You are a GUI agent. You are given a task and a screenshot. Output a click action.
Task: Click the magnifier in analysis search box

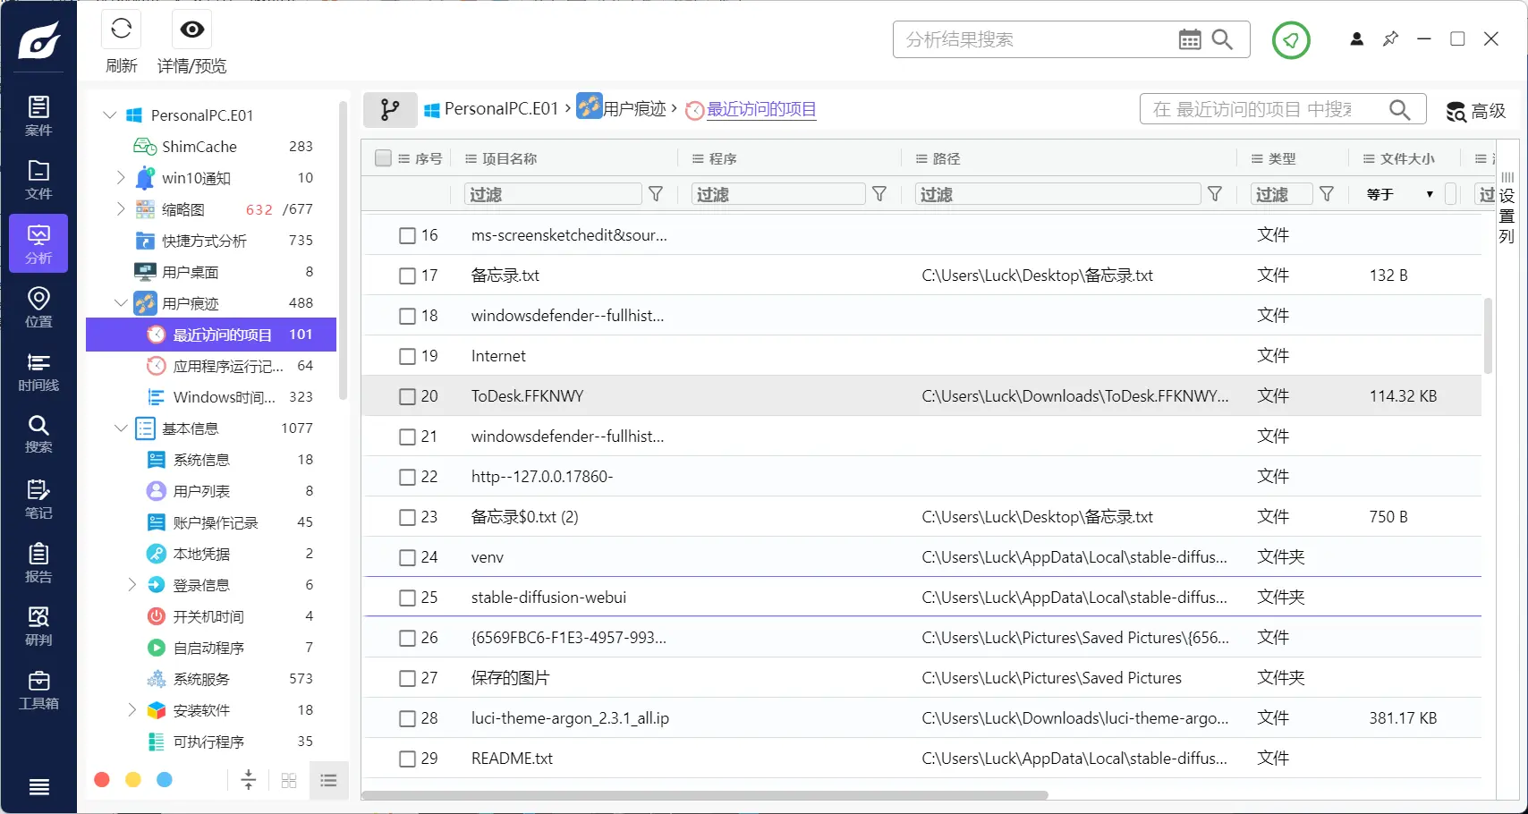[1222, 39]
